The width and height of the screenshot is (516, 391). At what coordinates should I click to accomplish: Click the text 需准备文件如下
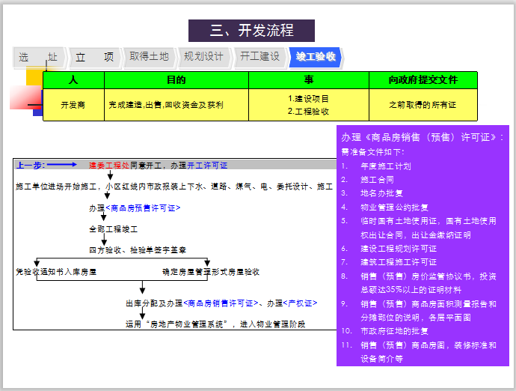pyautogui.click(x=372, y=152)
